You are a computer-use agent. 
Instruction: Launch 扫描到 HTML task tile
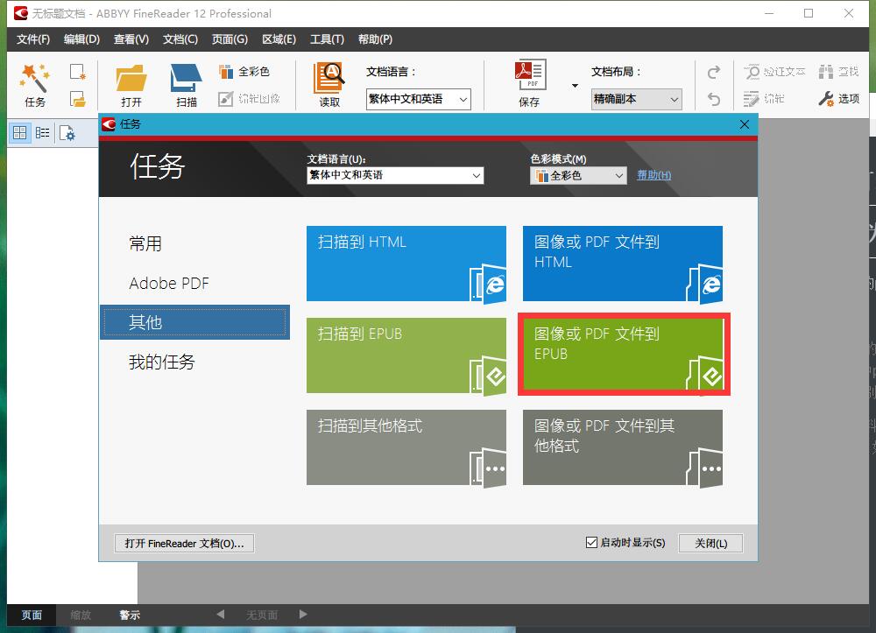click(406, 264)
